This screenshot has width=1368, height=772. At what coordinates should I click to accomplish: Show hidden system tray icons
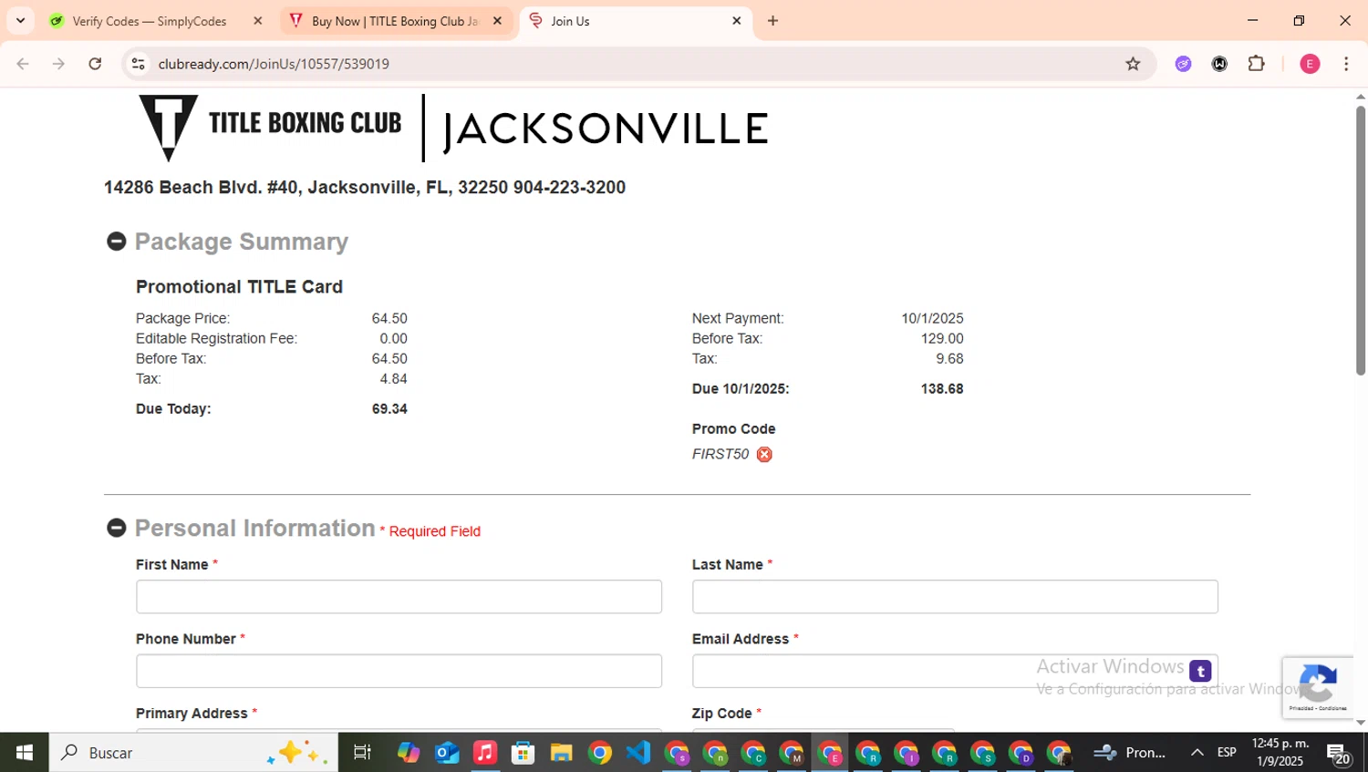click(x=1197, y=753)
